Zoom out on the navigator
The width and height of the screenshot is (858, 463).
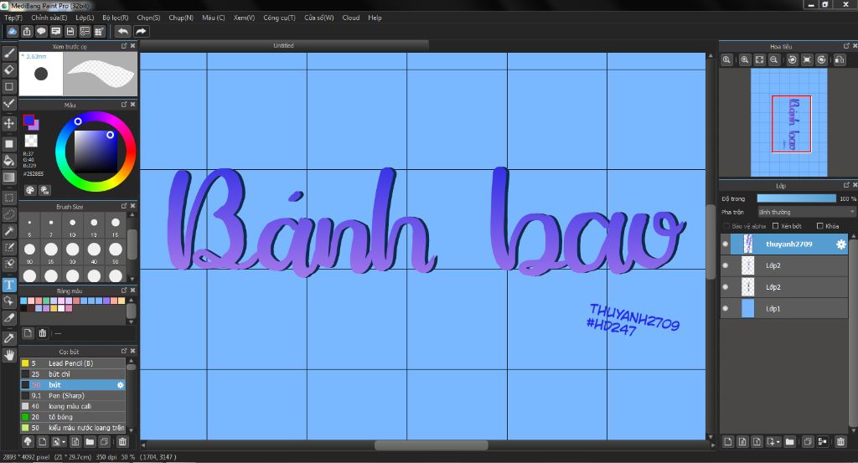pyautogui.click(x=773, y=60)
